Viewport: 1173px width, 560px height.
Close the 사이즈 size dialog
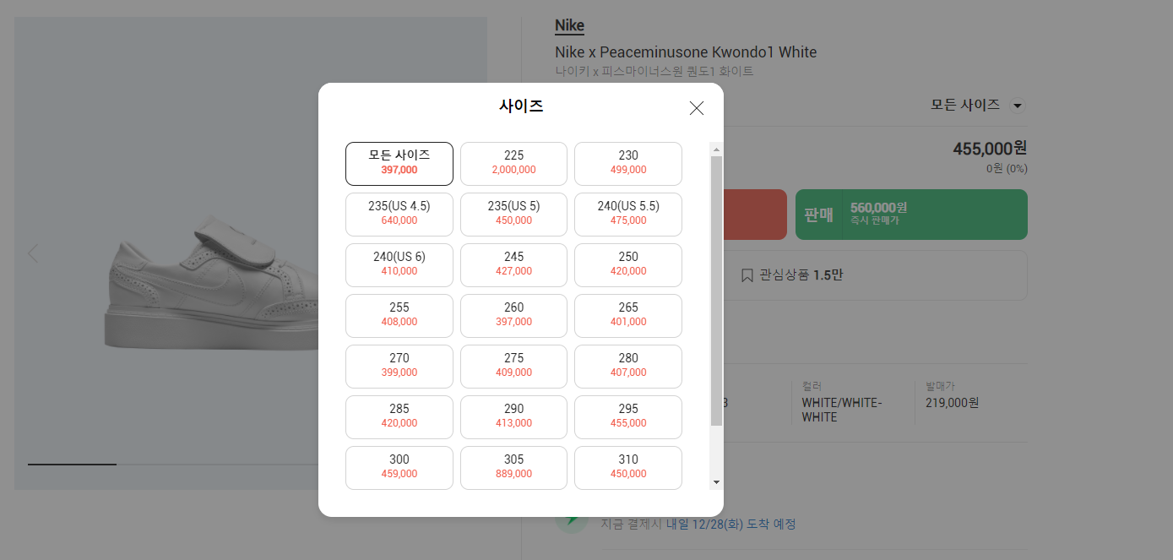[x=696, y=108]
